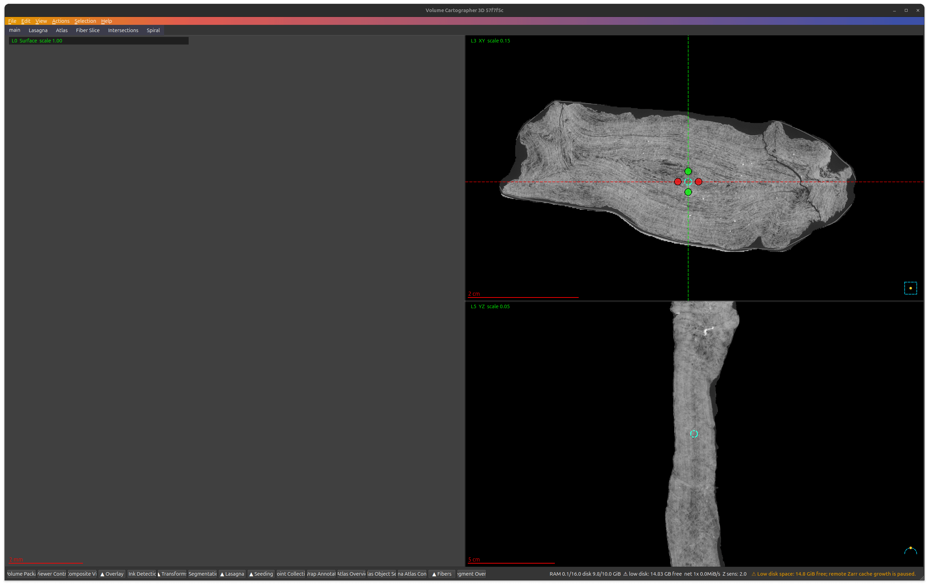The image size is (929, 586).
Task: Click the lower green handle on the XY crosshair
Action: point(688,192)
